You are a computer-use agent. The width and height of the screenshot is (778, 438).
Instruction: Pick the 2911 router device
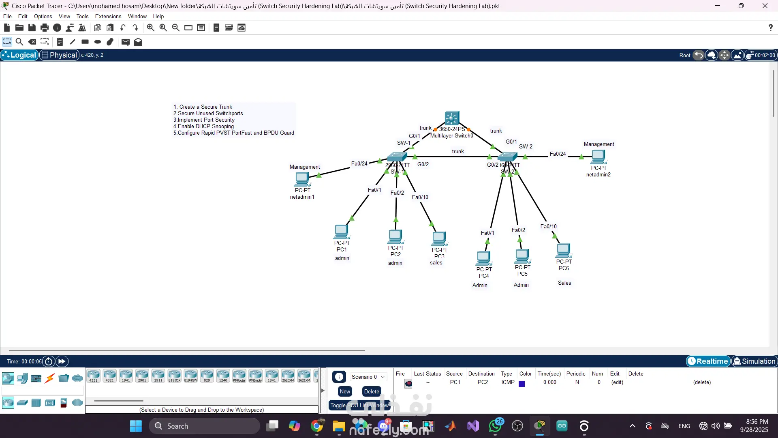pos(158,376)
